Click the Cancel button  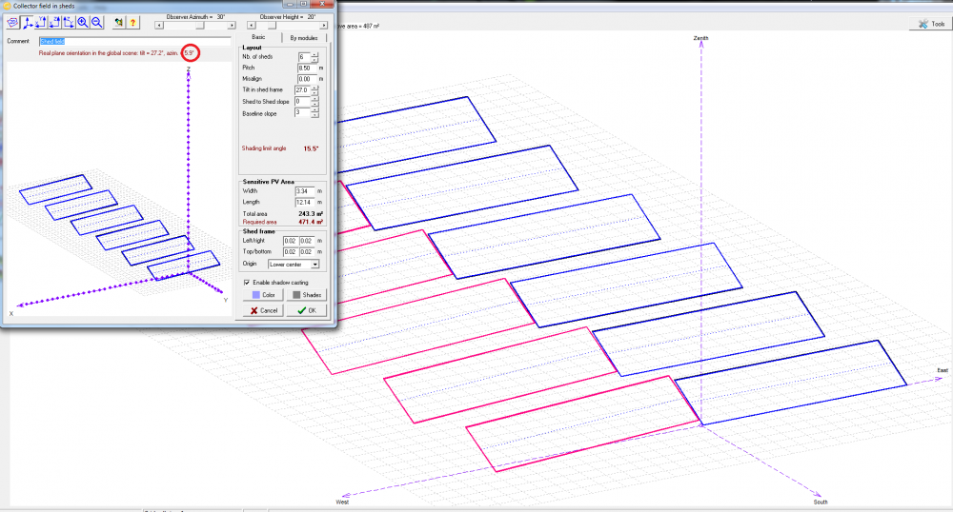(263, 310)
